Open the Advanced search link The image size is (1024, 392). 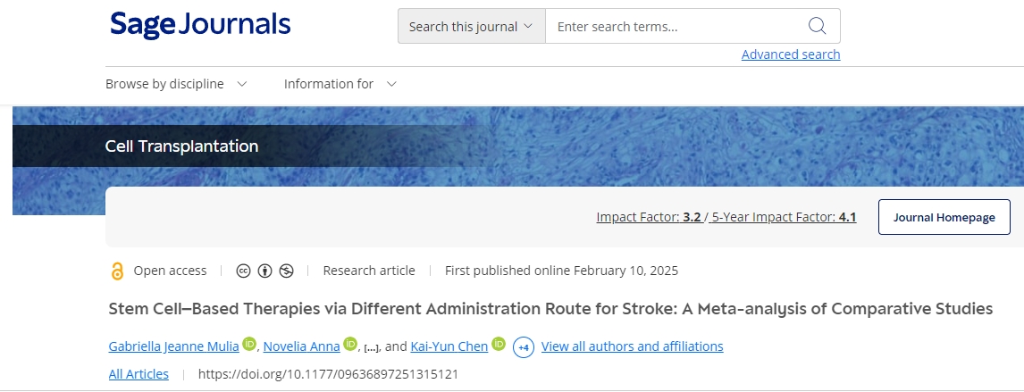click(791, 54)
